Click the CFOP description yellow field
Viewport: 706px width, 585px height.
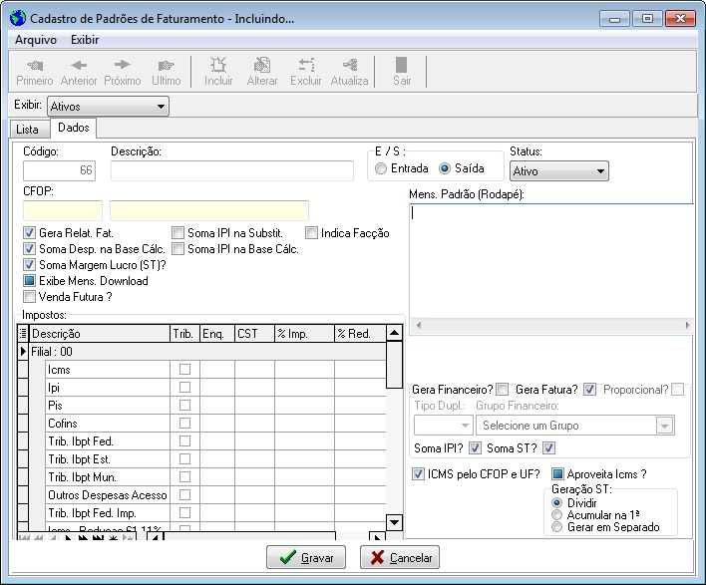tap(209, 210)
